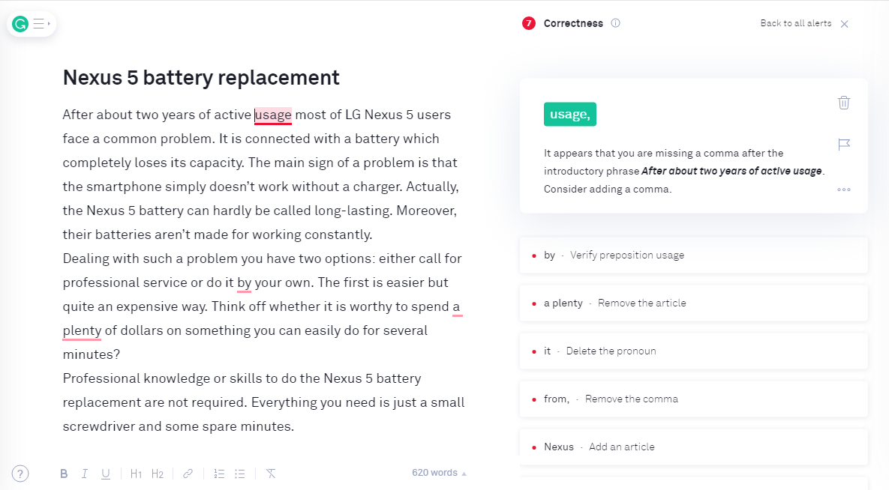Open more options on the suggestion card
889x490 pixels.
(x=844, y=190)
